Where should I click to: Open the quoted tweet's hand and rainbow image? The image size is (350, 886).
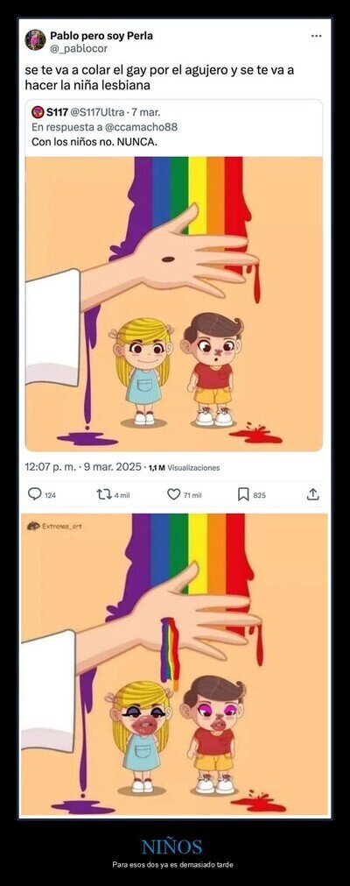pyautogui.click(x=174, y=304)
